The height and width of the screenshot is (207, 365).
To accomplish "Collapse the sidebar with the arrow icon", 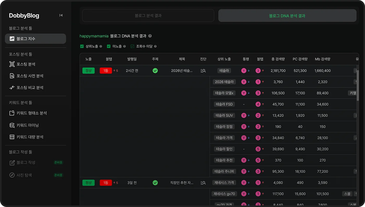I will (61, 15).
